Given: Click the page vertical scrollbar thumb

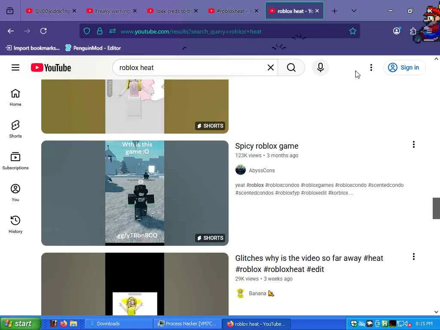Looking at the screenshot, I should [x=436, y=208].
